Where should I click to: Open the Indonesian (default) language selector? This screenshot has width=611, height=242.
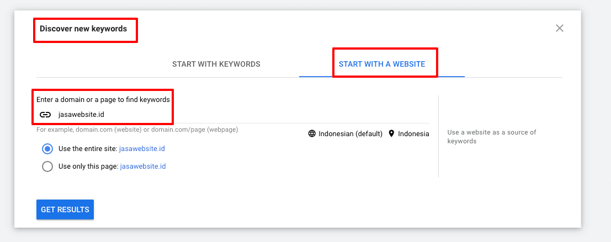(x=350, y=133)
